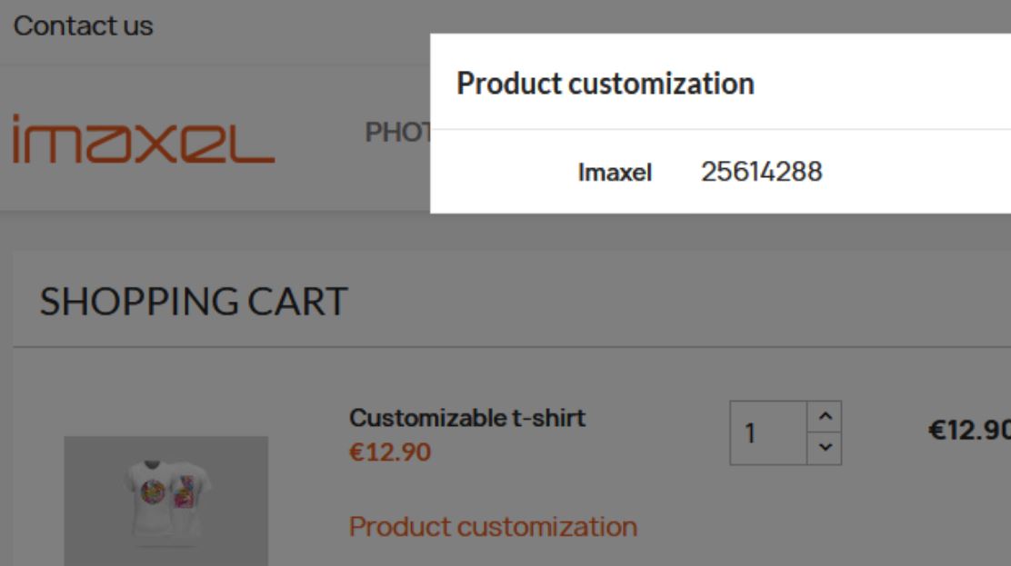Open the orange Product customization link
The image size is (1011, 566).
point(493,526)
